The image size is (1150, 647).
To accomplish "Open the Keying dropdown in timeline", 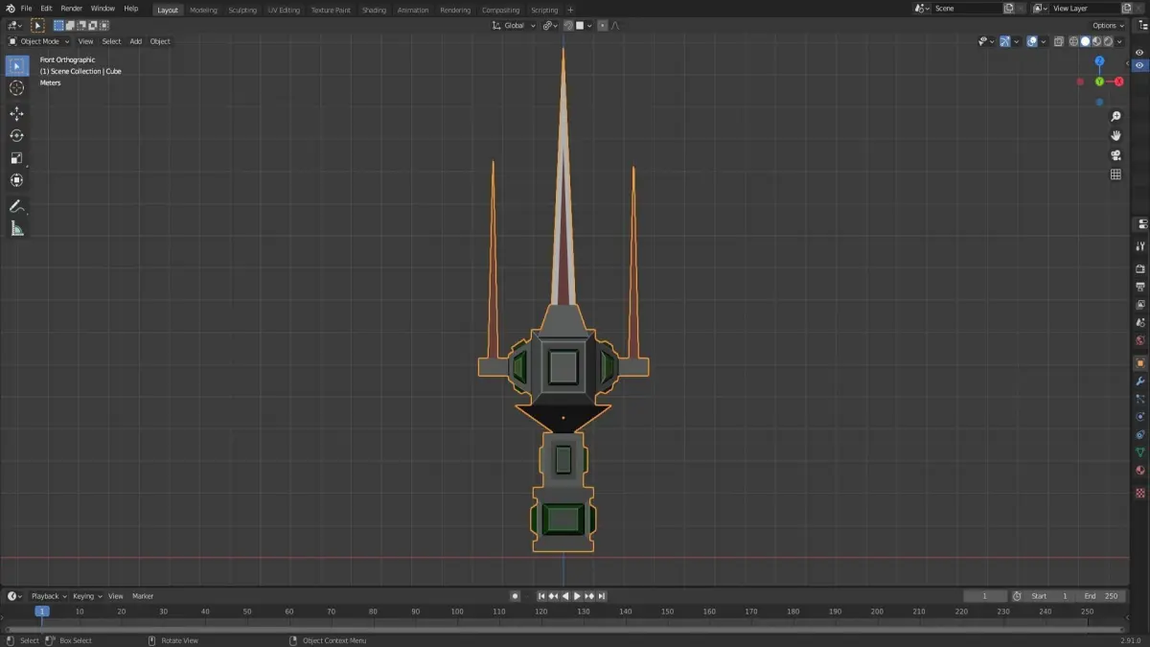I will pyautogui.click(x=86, y=596).
